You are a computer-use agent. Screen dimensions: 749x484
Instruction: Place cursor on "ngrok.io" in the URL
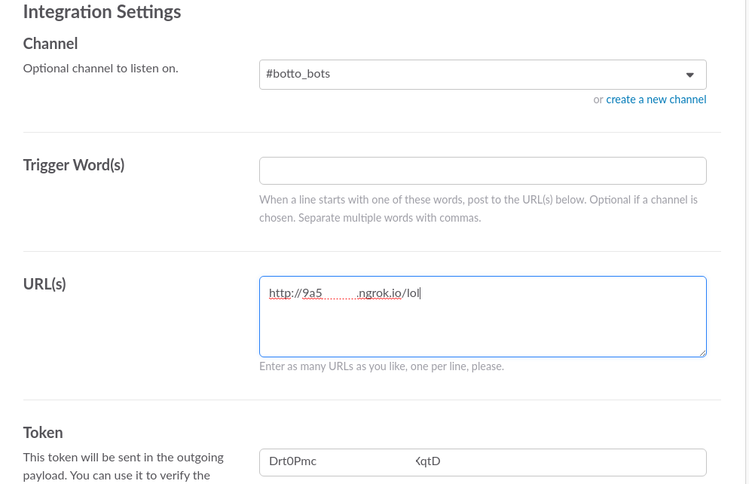380,293
